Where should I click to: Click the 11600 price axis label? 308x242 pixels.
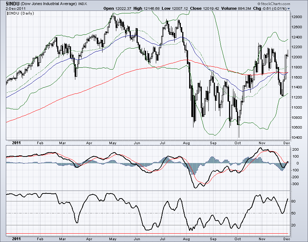click(297, 77)
